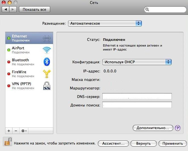Select the AirPort network service
The image size is (188, 151).
pyautogui.click(x=29, y=50)
